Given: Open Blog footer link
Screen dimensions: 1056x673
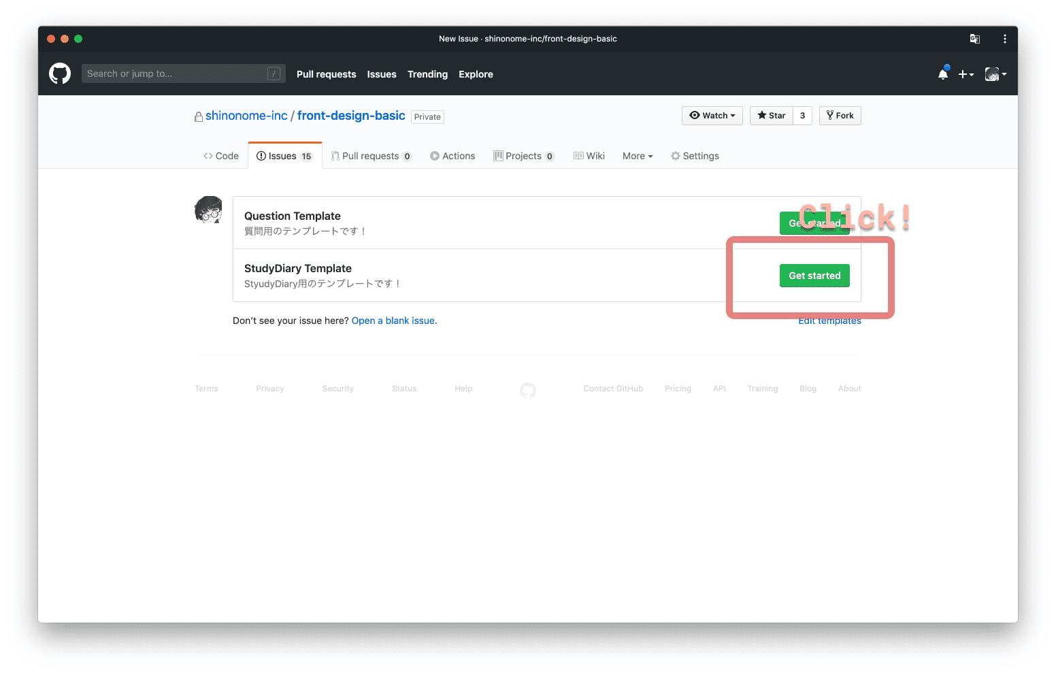Looking at the screenshot, I should [x=808, y=389].
